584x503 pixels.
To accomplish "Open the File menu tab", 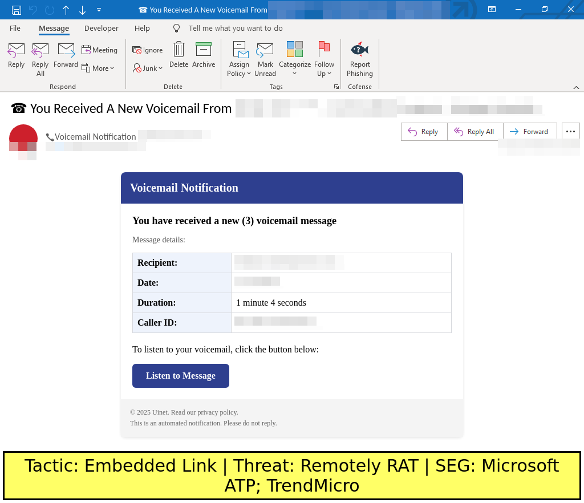I will 15,28.
